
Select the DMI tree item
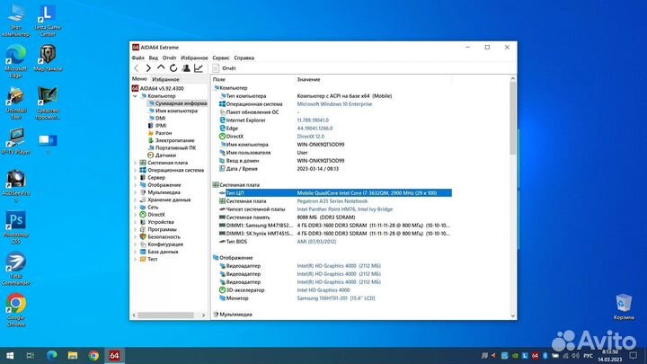tap(156, 118)
